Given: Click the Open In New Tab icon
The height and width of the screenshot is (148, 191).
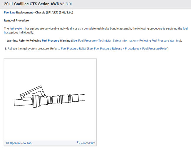Looking at the screenshot, I should pyautogui.click(x=8, y=143).
